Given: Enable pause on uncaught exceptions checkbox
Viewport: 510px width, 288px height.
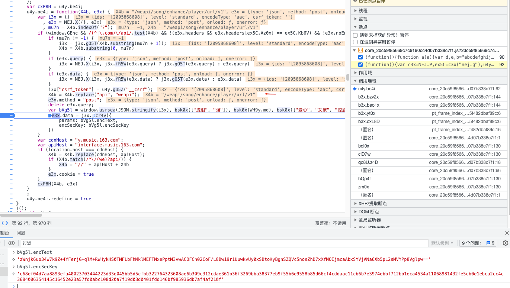Looking at the screenshot, I should click(x=355, y=35).
